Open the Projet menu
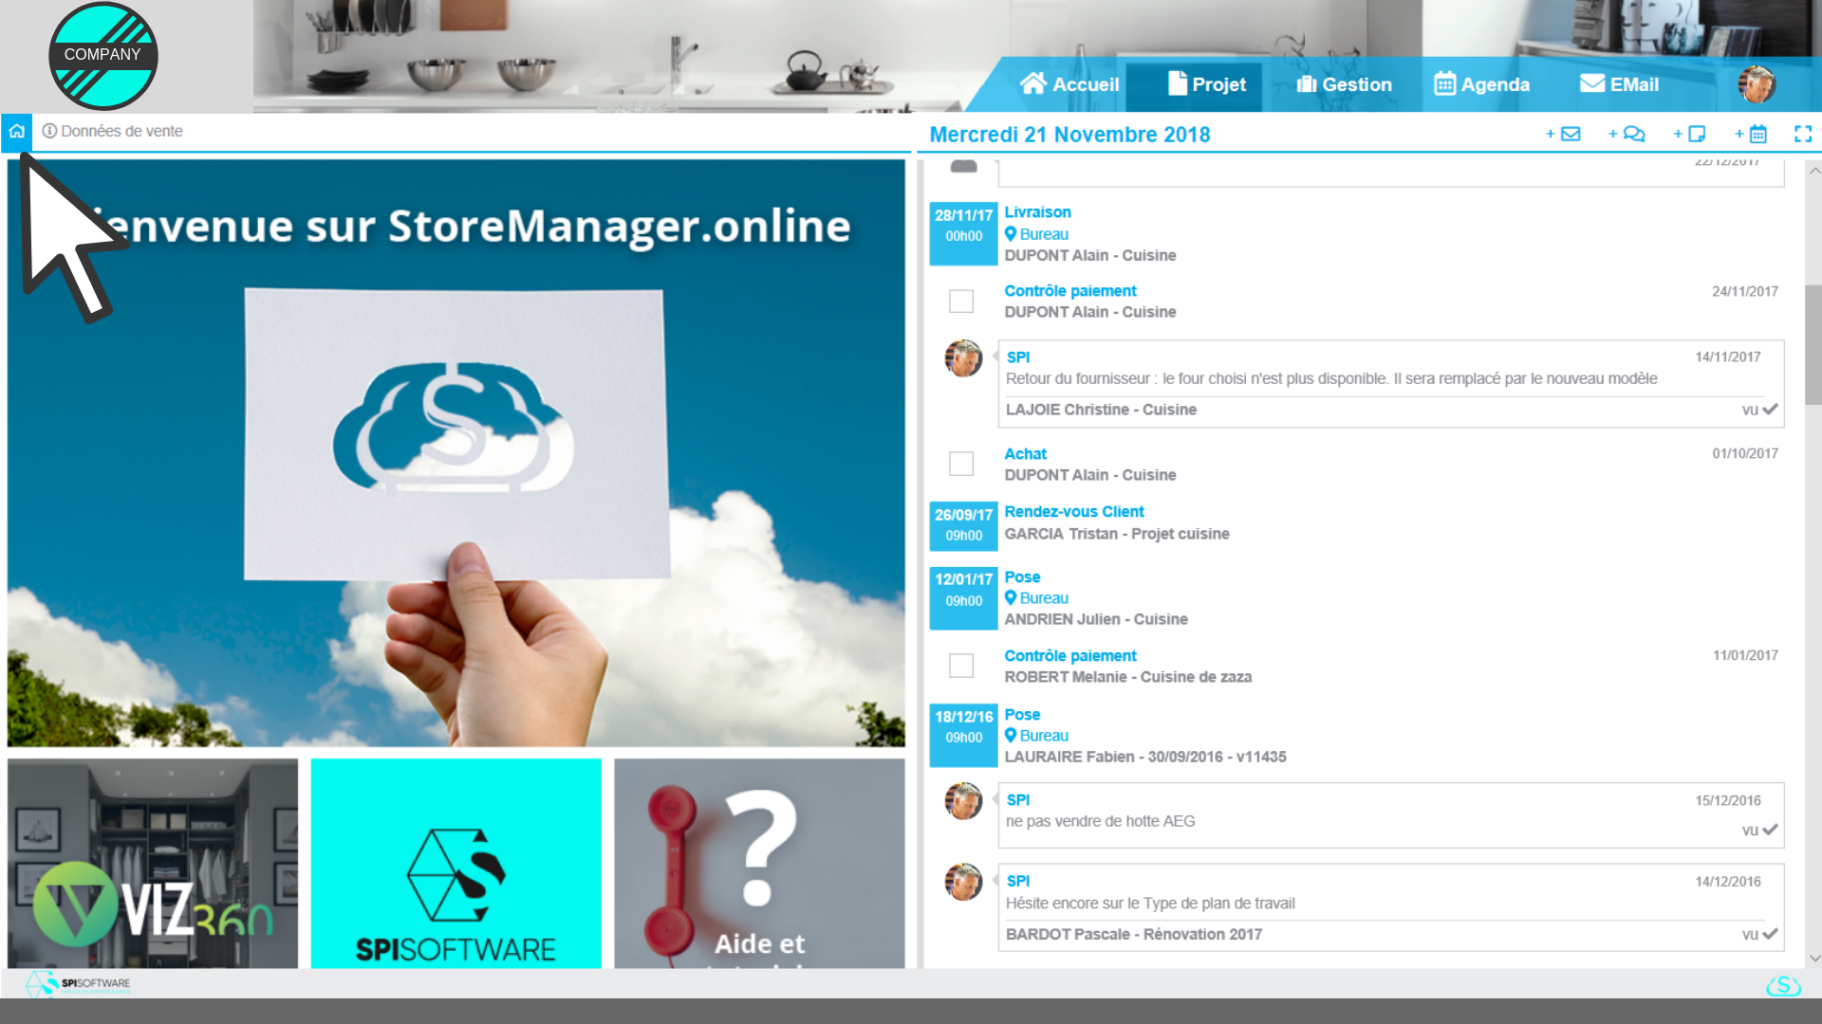The width and height of the screenshot is (1822, 1024). coord(1206,84)
